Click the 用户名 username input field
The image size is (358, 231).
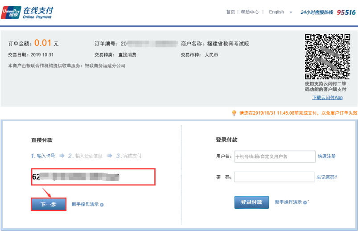[275, 157]
